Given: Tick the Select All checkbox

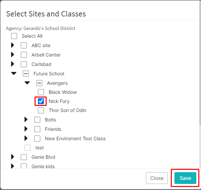Looking at the screenshot, I should coord(14,36).
